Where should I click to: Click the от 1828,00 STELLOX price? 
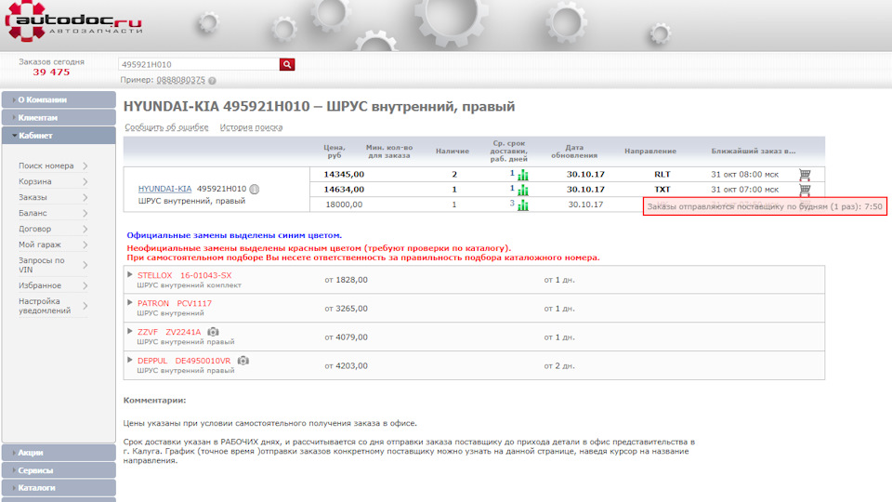[x=346, y=280]
